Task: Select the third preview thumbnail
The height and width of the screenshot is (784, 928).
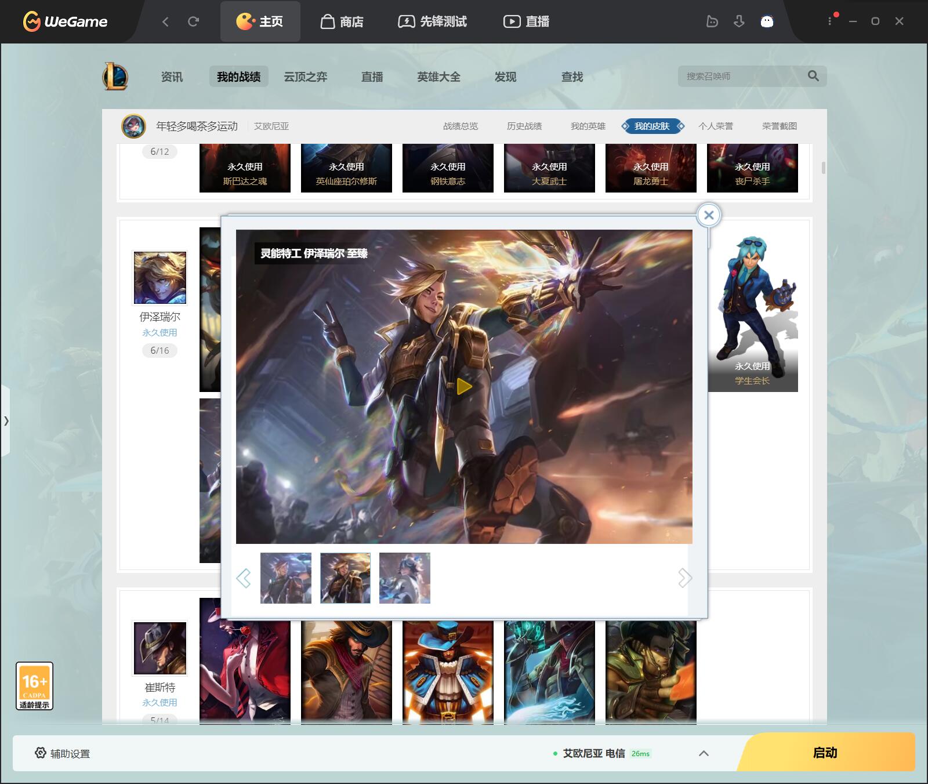Action: 405,578
